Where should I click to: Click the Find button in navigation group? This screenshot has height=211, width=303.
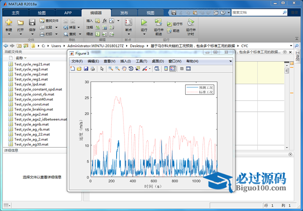click(x=70, y=34)
